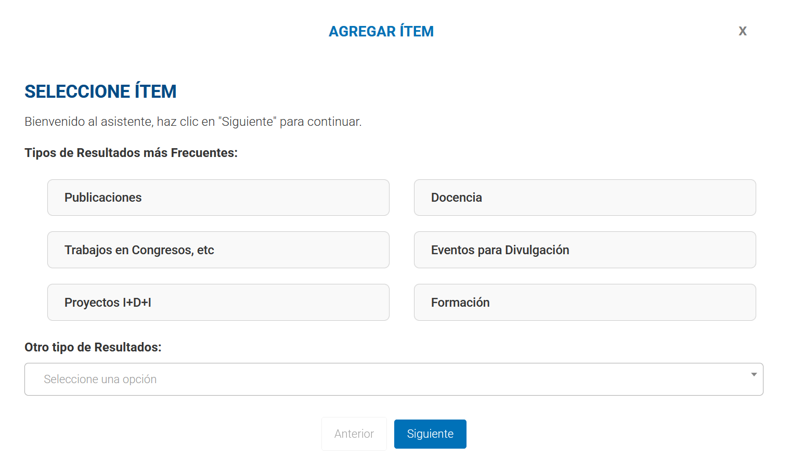Viewport: 790px width, 471px height.
Task: Click the SELECCIONE ÍTEM heading
Action: tap(100, 91)
